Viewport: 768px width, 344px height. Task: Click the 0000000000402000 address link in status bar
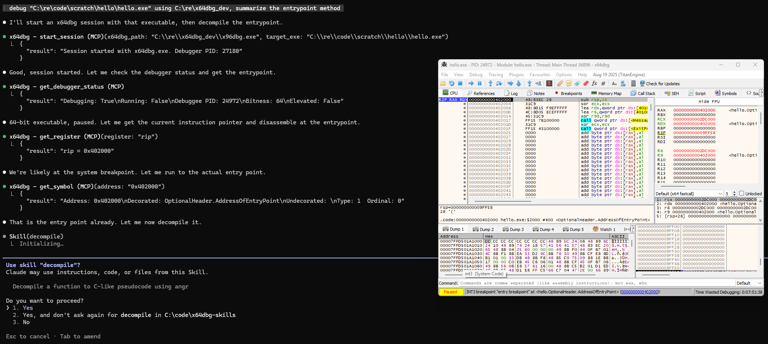pos(639,292)
